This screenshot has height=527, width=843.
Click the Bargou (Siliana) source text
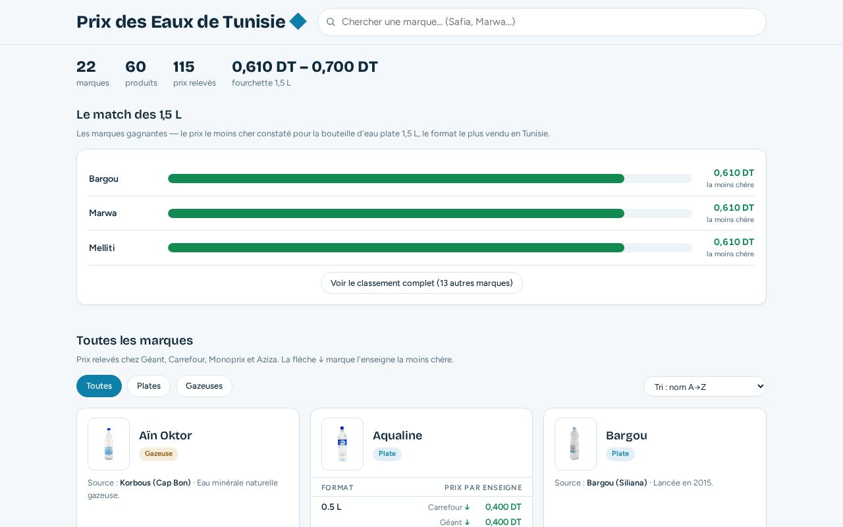pos(617,483)
